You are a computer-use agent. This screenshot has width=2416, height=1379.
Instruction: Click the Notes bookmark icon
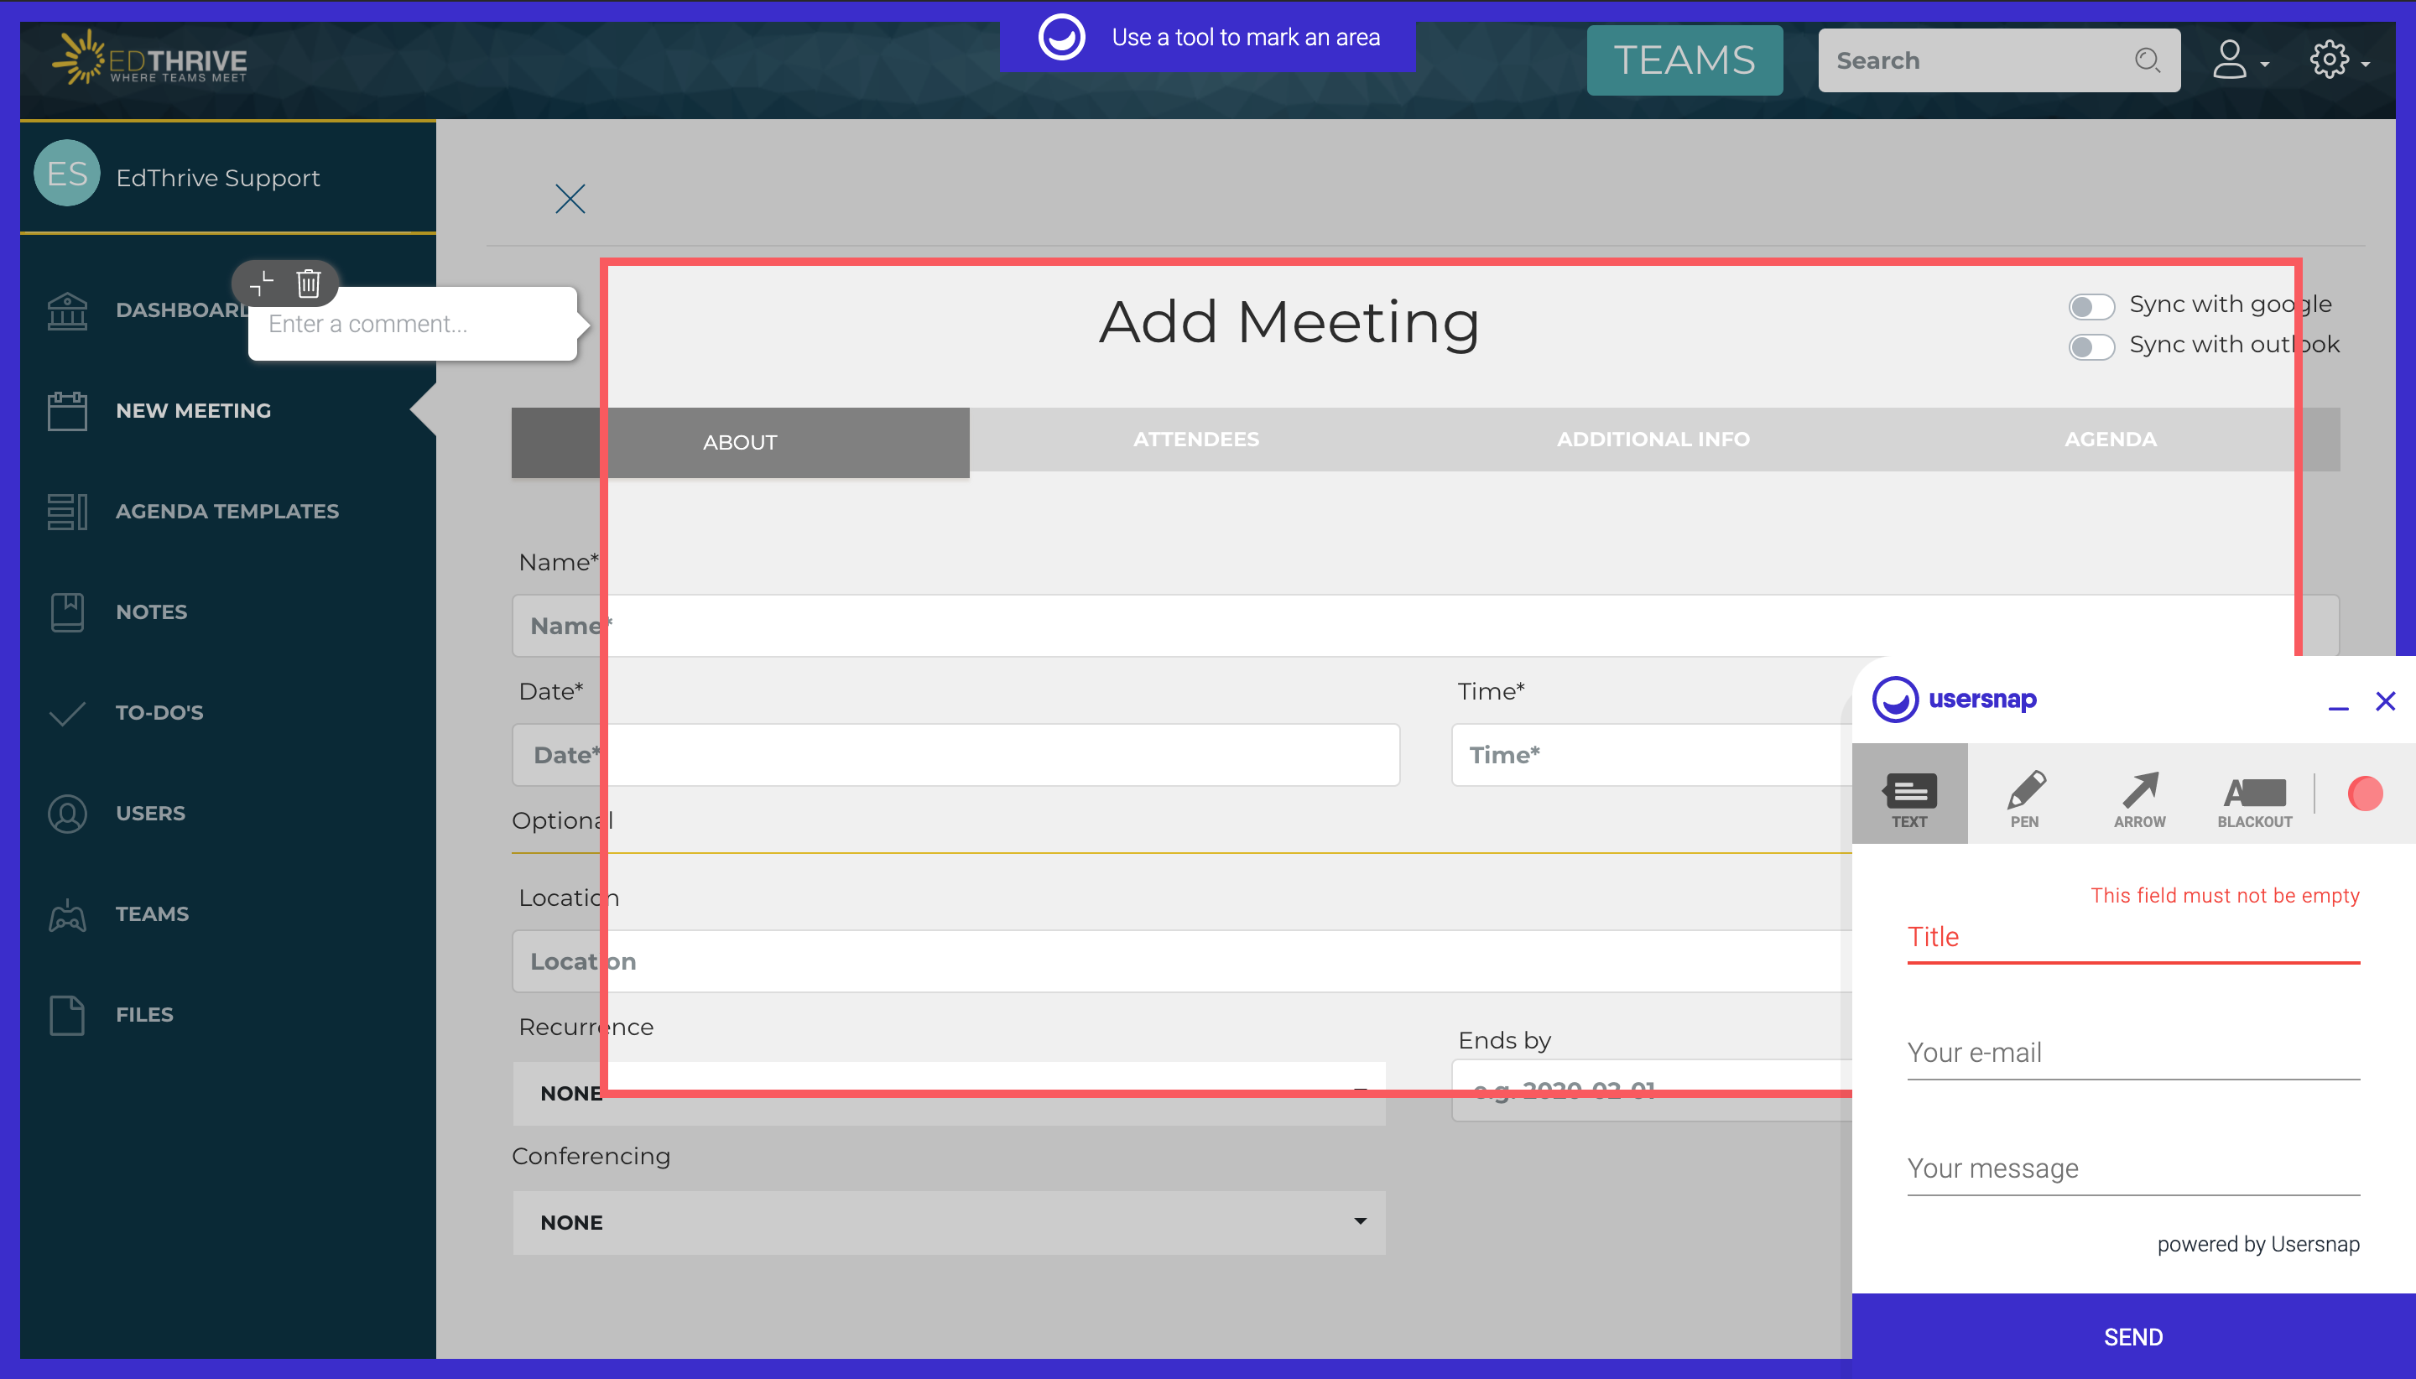(67, 611)
